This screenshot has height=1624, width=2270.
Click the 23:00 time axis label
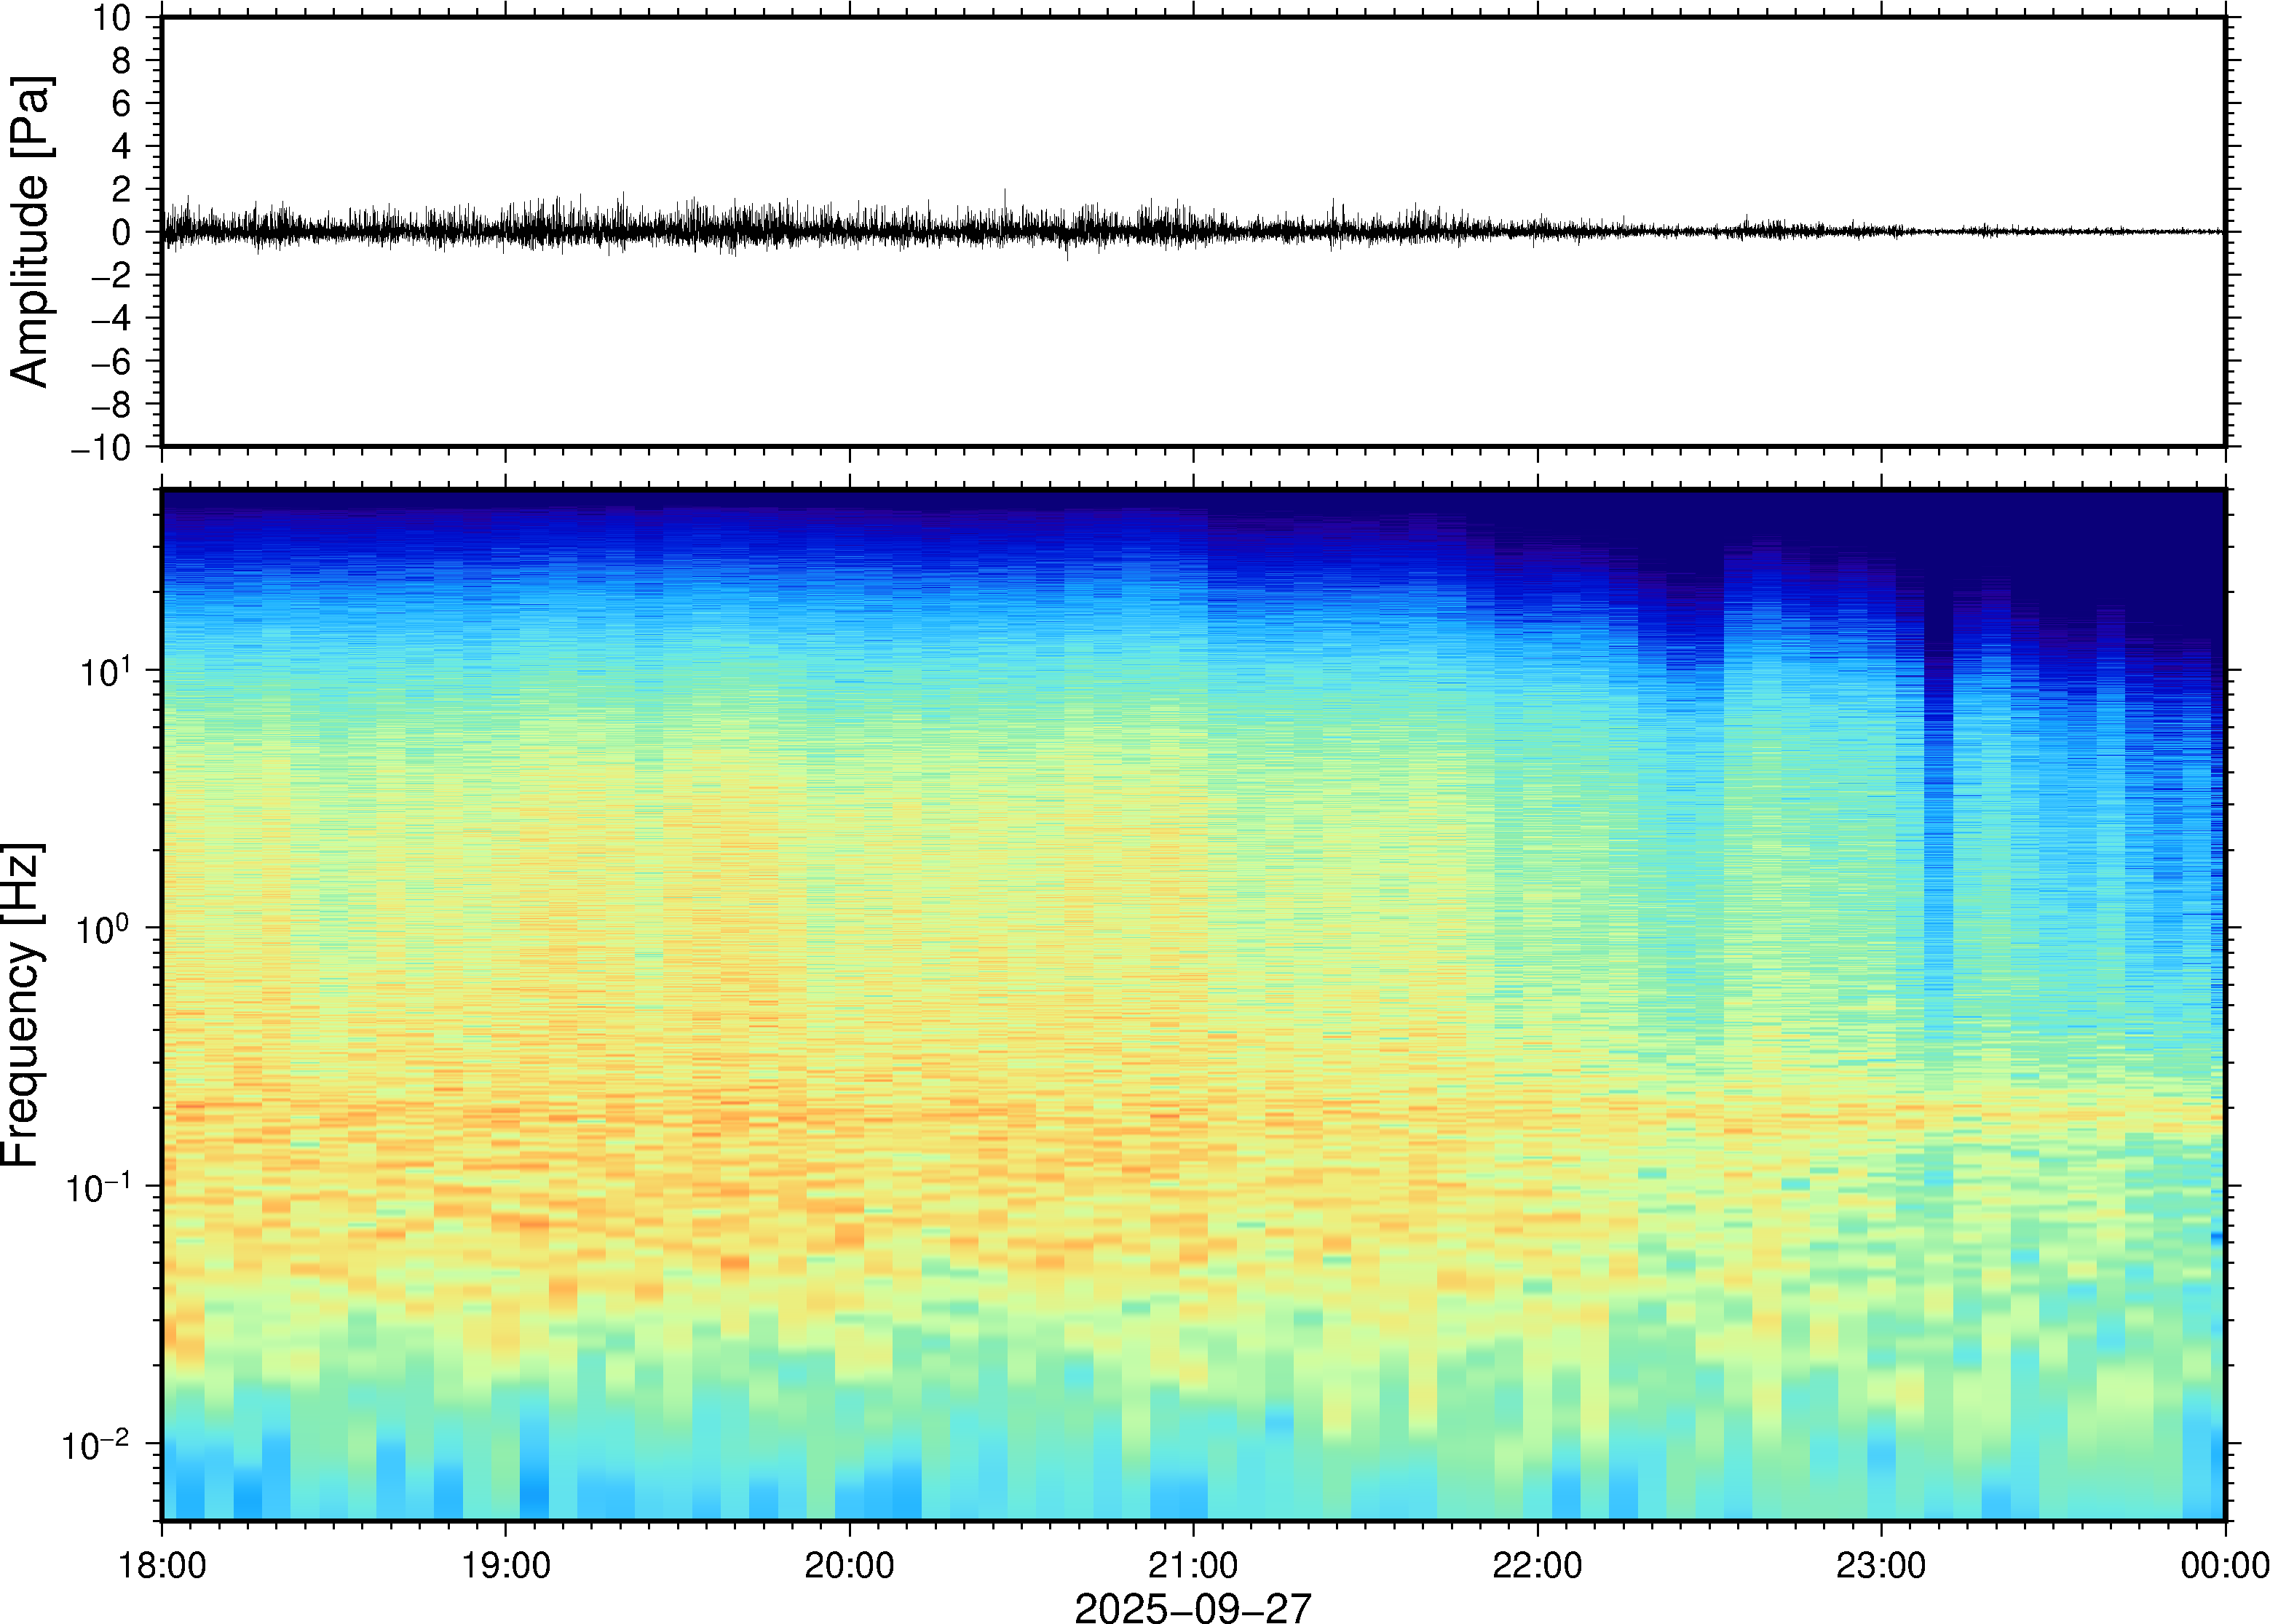[1880, 1565]
